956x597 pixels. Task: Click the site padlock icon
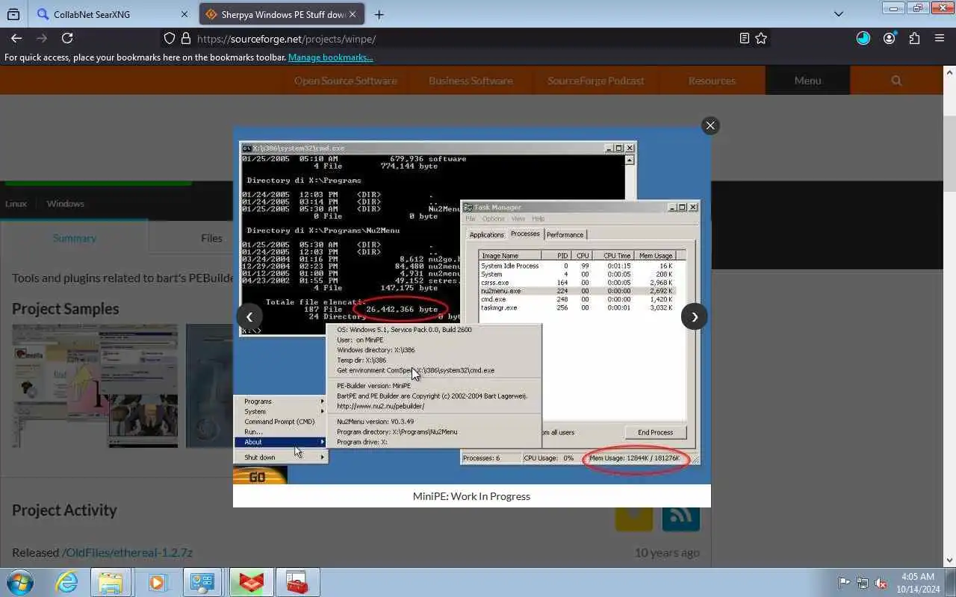coord(184,39)
